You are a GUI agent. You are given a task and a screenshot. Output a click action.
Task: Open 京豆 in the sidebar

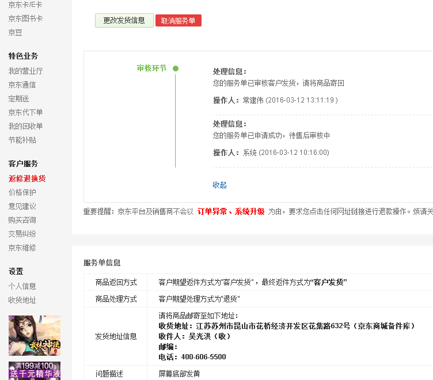[15, 32]
